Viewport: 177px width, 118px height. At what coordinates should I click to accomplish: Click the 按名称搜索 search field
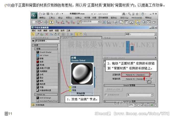tap(47, 41)
